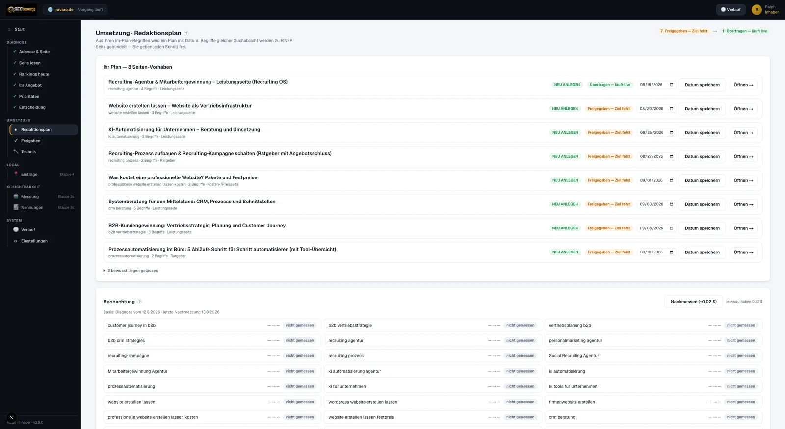Viewport: 785px width, 429px height.
Task: Click keyword 'firmenwebsite erstellen'
Action: pos(572,402)
